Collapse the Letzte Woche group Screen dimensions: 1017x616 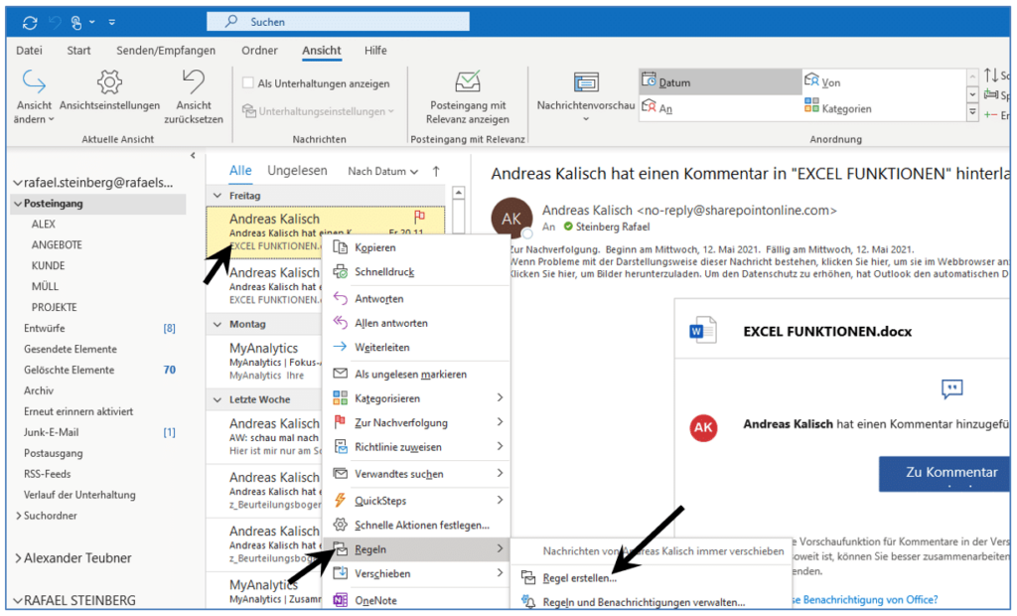(x=218, y=399)
